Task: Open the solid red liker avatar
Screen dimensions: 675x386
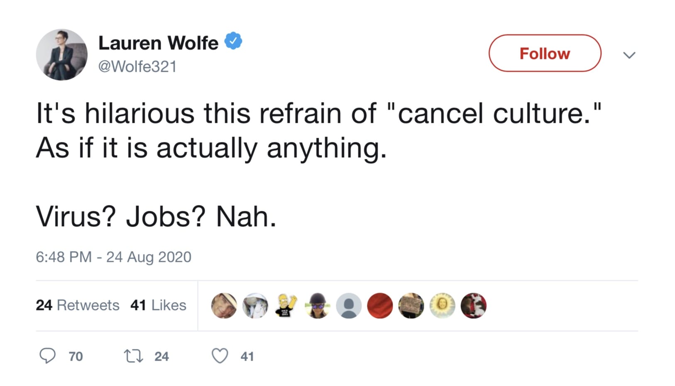Action: click(380, 306)
